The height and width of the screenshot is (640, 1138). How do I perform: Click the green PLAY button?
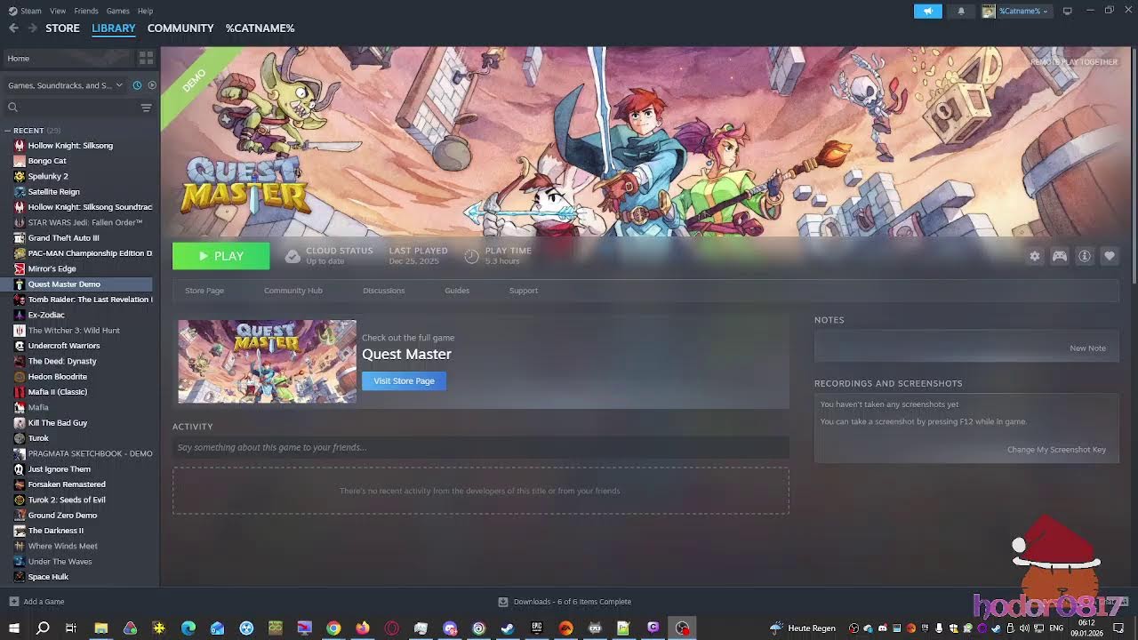(221, 256)
